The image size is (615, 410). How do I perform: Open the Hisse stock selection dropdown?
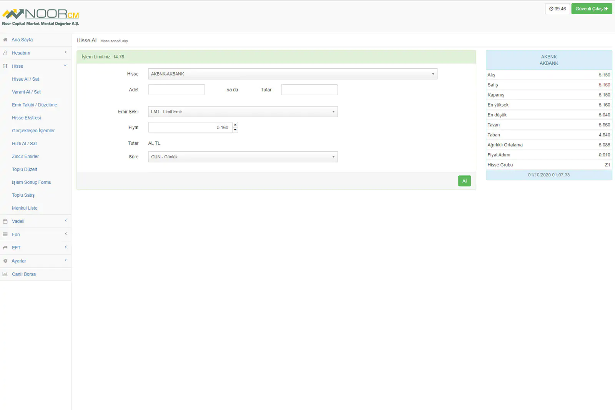pos(292,74)
